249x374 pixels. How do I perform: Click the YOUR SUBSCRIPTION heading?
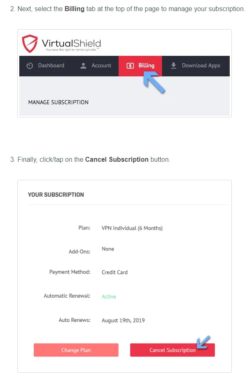(x=56, y=195)
